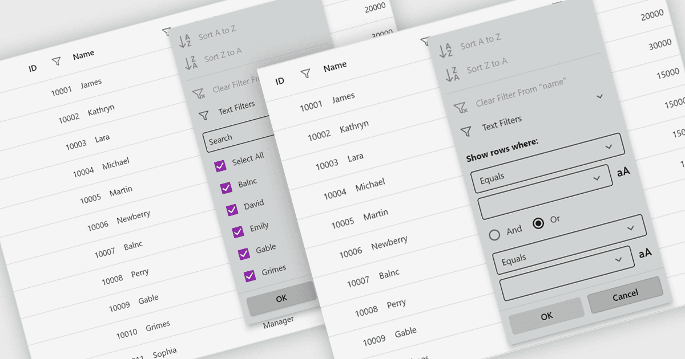
Task: Click the Text Filters funnel icon in the back popup
Action: pos(204,116)
